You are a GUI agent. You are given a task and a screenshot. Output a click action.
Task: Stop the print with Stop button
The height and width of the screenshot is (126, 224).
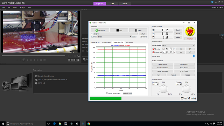pyautogui.click(x=119, y=30)
